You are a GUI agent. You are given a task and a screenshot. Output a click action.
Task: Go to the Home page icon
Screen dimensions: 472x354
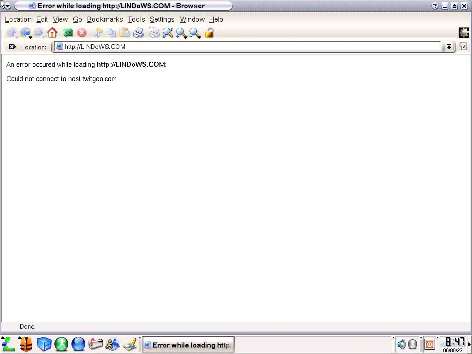coord(52,33)
